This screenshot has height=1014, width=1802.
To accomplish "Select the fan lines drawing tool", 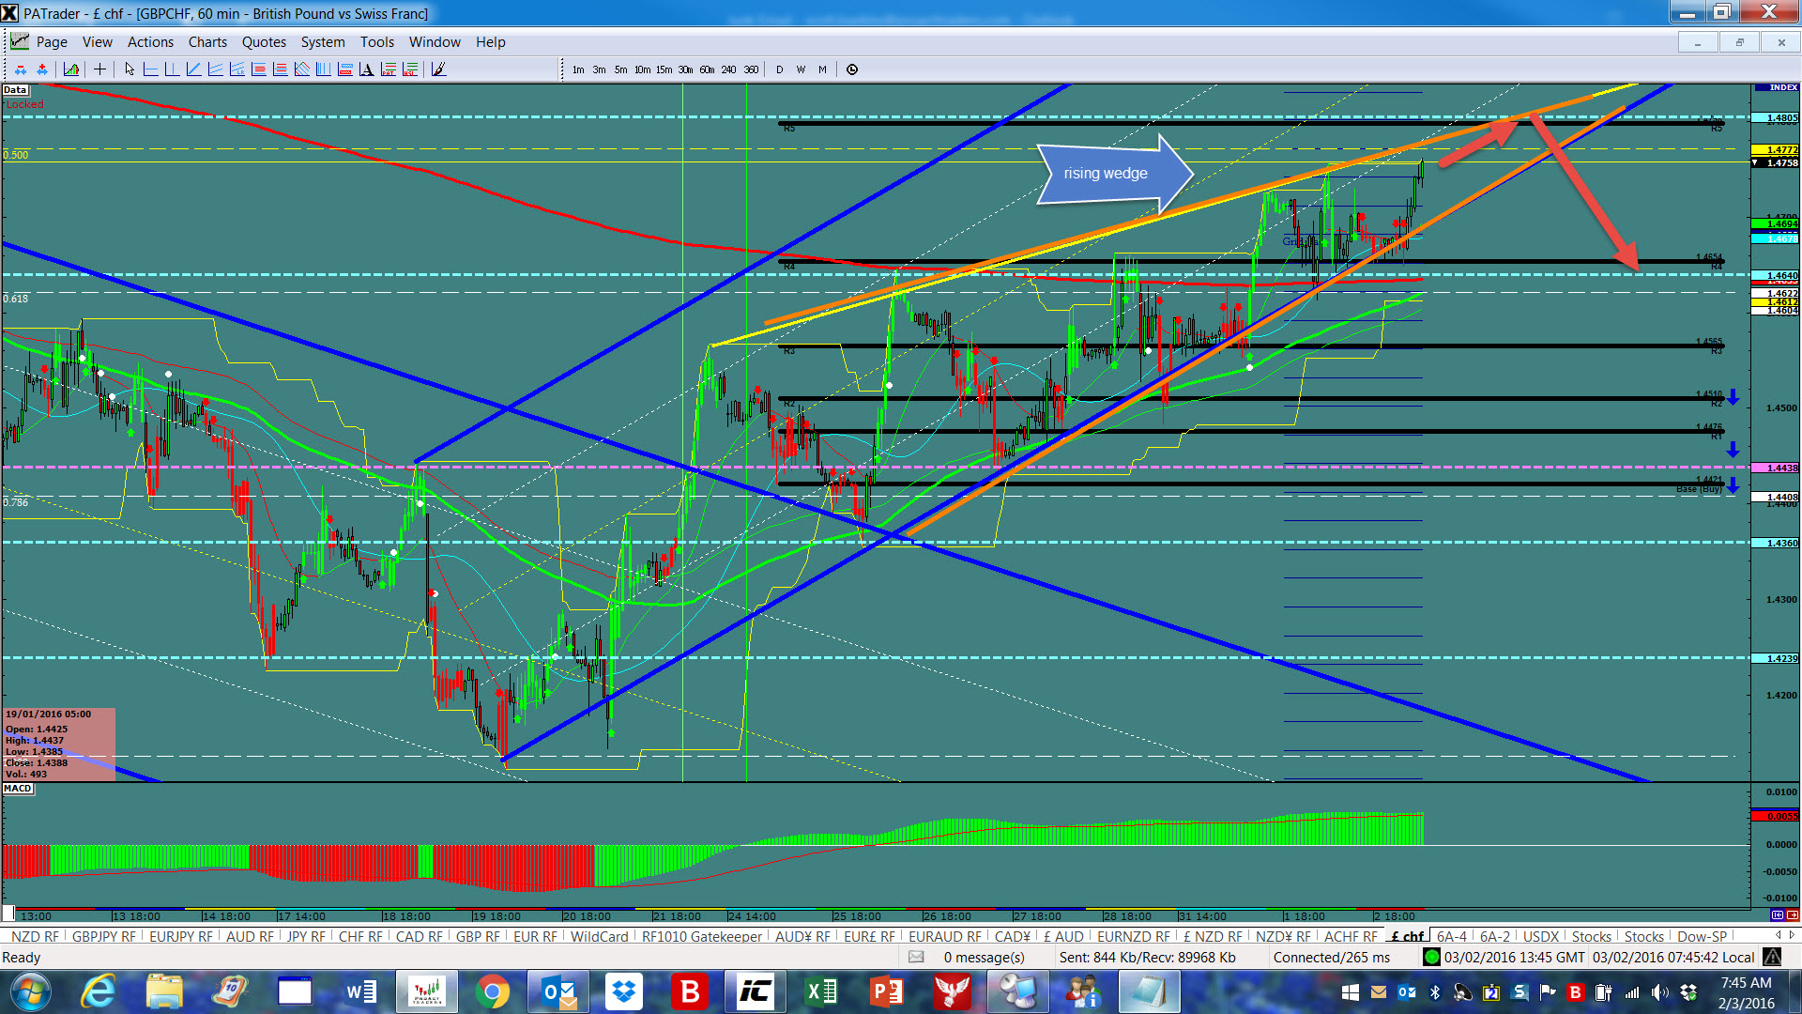I will tap(302, 69).
